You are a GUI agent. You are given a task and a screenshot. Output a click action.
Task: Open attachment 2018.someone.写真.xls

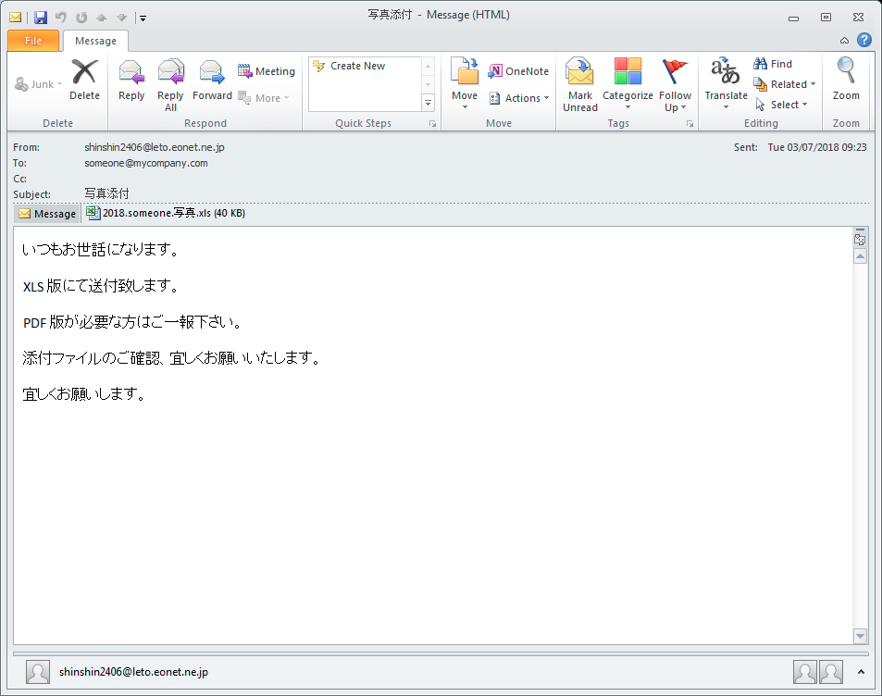pos(166,213)
